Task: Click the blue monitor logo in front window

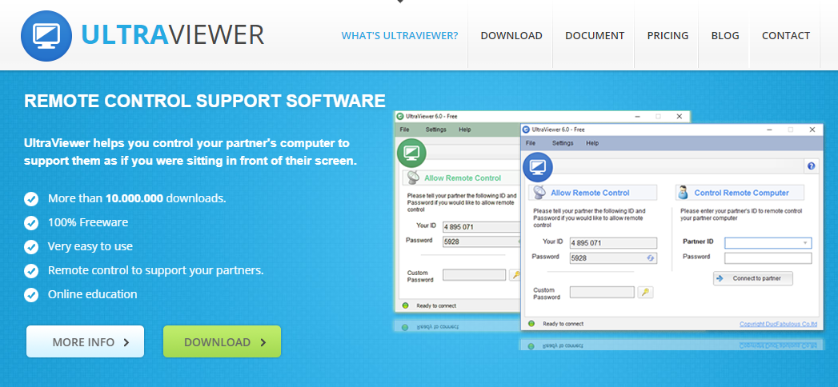Action: click(538, 167)
